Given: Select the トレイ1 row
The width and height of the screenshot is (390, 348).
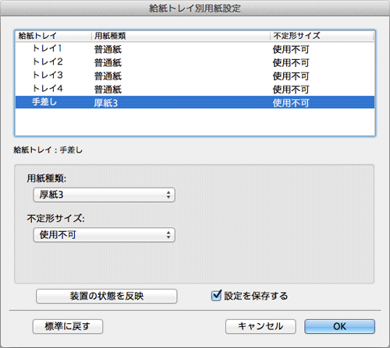Looking at the screenshot, I should tap(195, 49).
